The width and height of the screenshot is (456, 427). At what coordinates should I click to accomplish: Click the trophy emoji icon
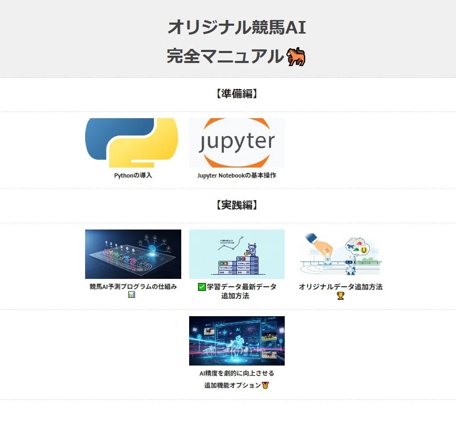340,296
